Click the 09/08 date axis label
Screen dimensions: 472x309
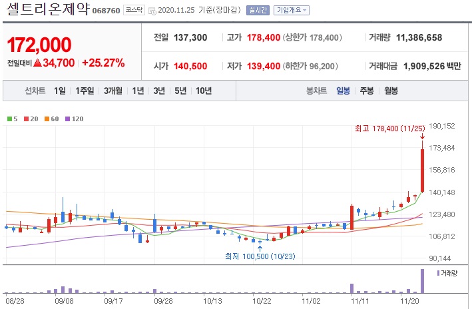[x=64, y=301]
